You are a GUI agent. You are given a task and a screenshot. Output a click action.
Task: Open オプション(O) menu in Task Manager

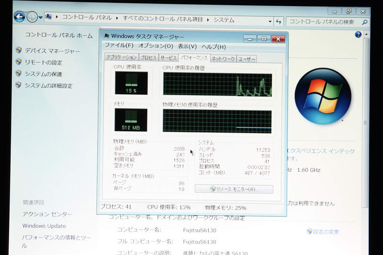pyautogui.click(x=156, y=46)
